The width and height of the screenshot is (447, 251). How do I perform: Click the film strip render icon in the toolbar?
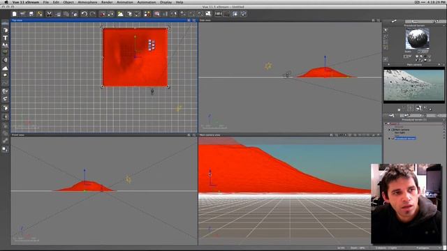(219, 14)
